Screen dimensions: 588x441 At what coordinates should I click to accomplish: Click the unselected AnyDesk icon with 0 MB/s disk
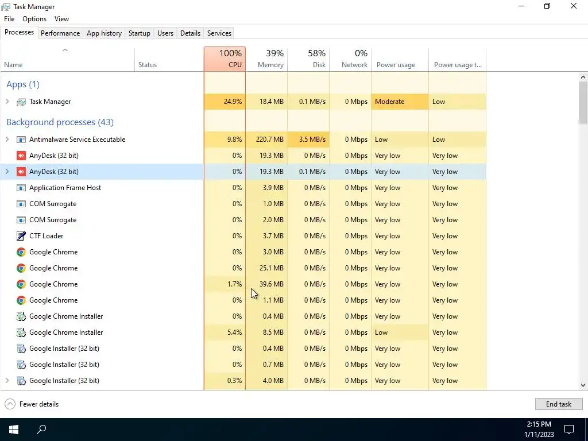(21, 156)
